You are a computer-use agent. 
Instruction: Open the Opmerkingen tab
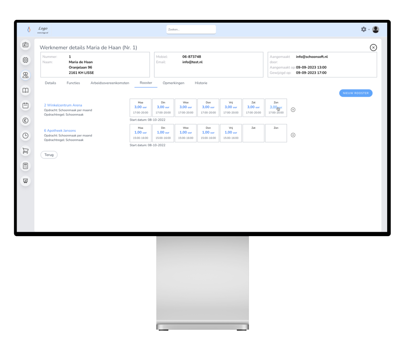tap(174, 83)
